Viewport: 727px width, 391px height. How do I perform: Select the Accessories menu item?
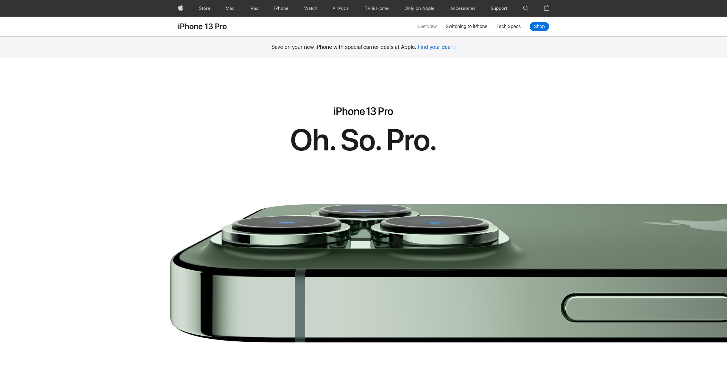pyautogui.click(x=463, y=8)
